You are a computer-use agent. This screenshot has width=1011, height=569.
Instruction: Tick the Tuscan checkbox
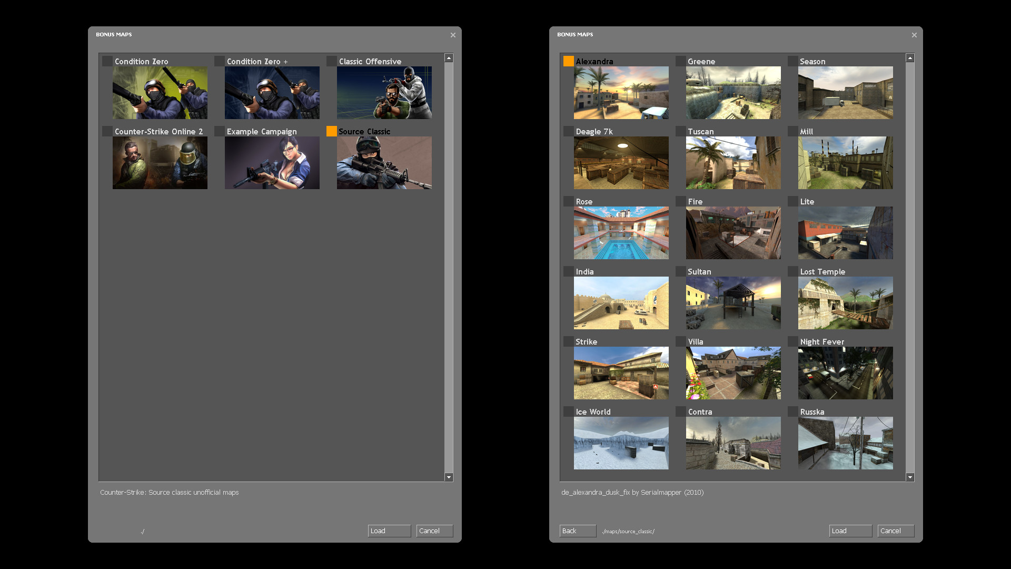tap(681, 131)
